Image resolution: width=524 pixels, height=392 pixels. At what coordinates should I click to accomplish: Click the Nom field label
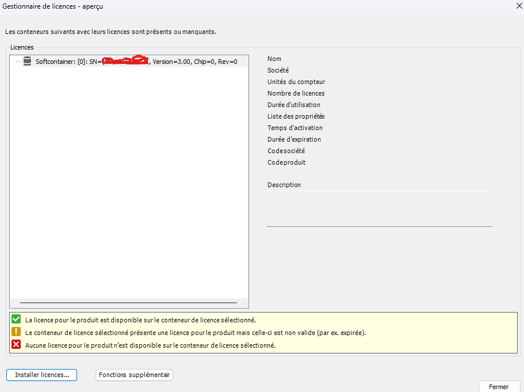(274, 59)
